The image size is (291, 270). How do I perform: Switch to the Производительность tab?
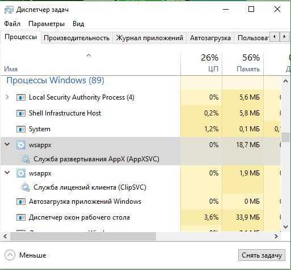point(77,38)
